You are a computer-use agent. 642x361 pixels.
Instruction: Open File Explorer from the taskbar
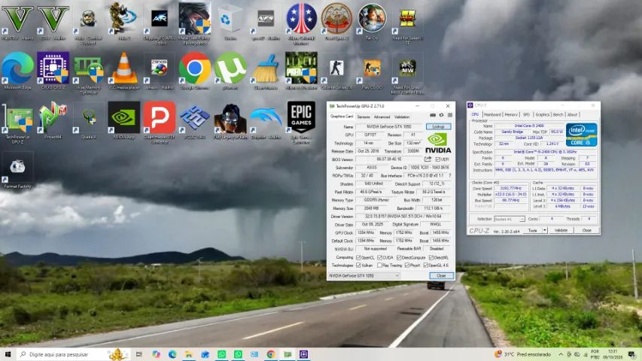pos(189,354)
